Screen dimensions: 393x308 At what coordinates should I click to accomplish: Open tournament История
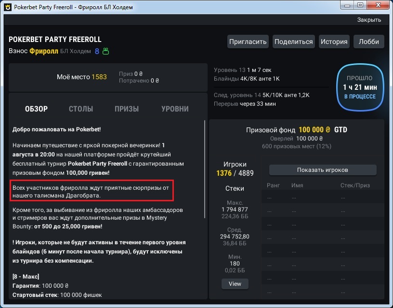click(x=334, y=42)
